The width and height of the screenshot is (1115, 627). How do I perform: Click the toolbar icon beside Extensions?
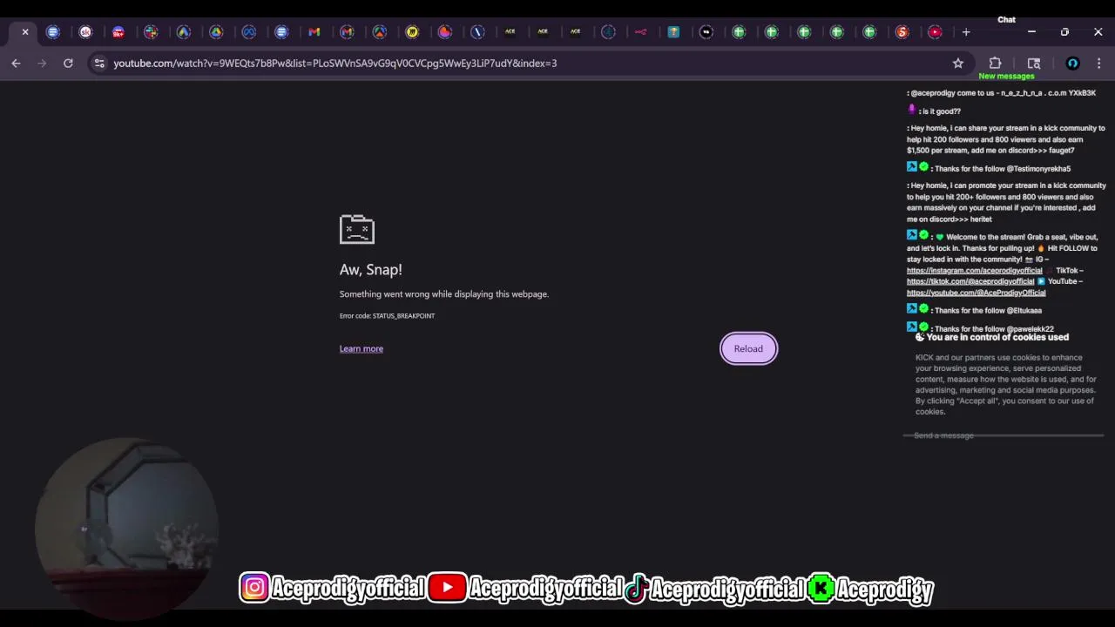point(1034,63)
